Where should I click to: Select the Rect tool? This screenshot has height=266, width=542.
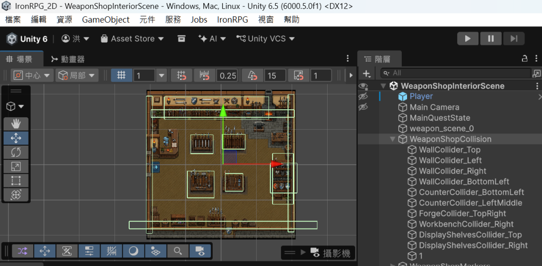click(x=16, y=180)
